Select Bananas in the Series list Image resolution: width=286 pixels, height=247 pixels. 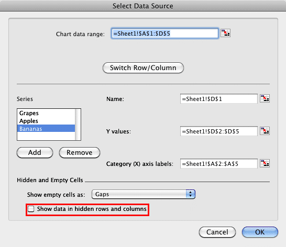pyautogui.click(x=46, y=128)
